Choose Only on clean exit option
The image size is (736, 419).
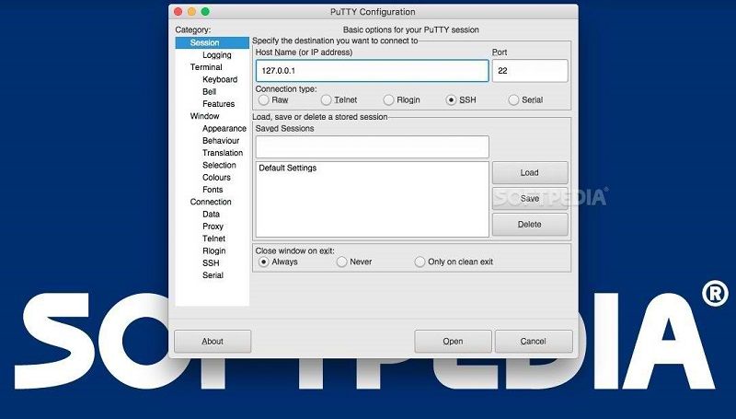click(420, 262)
